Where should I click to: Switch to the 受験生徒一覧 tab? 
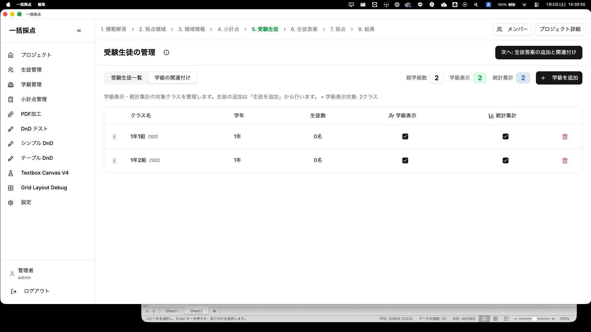[127, 78]
